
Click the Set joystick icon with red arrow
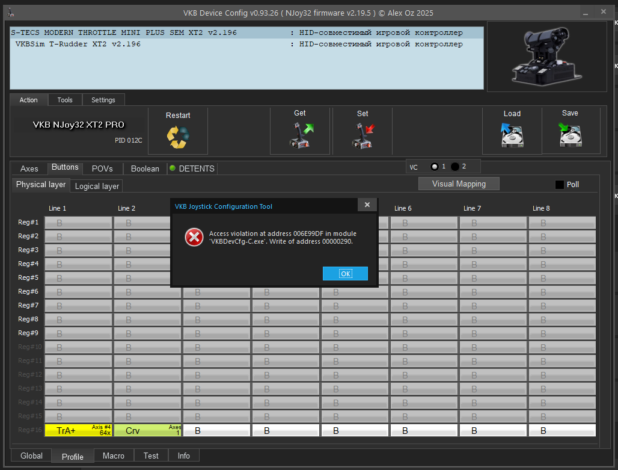(x=363, y=136)
